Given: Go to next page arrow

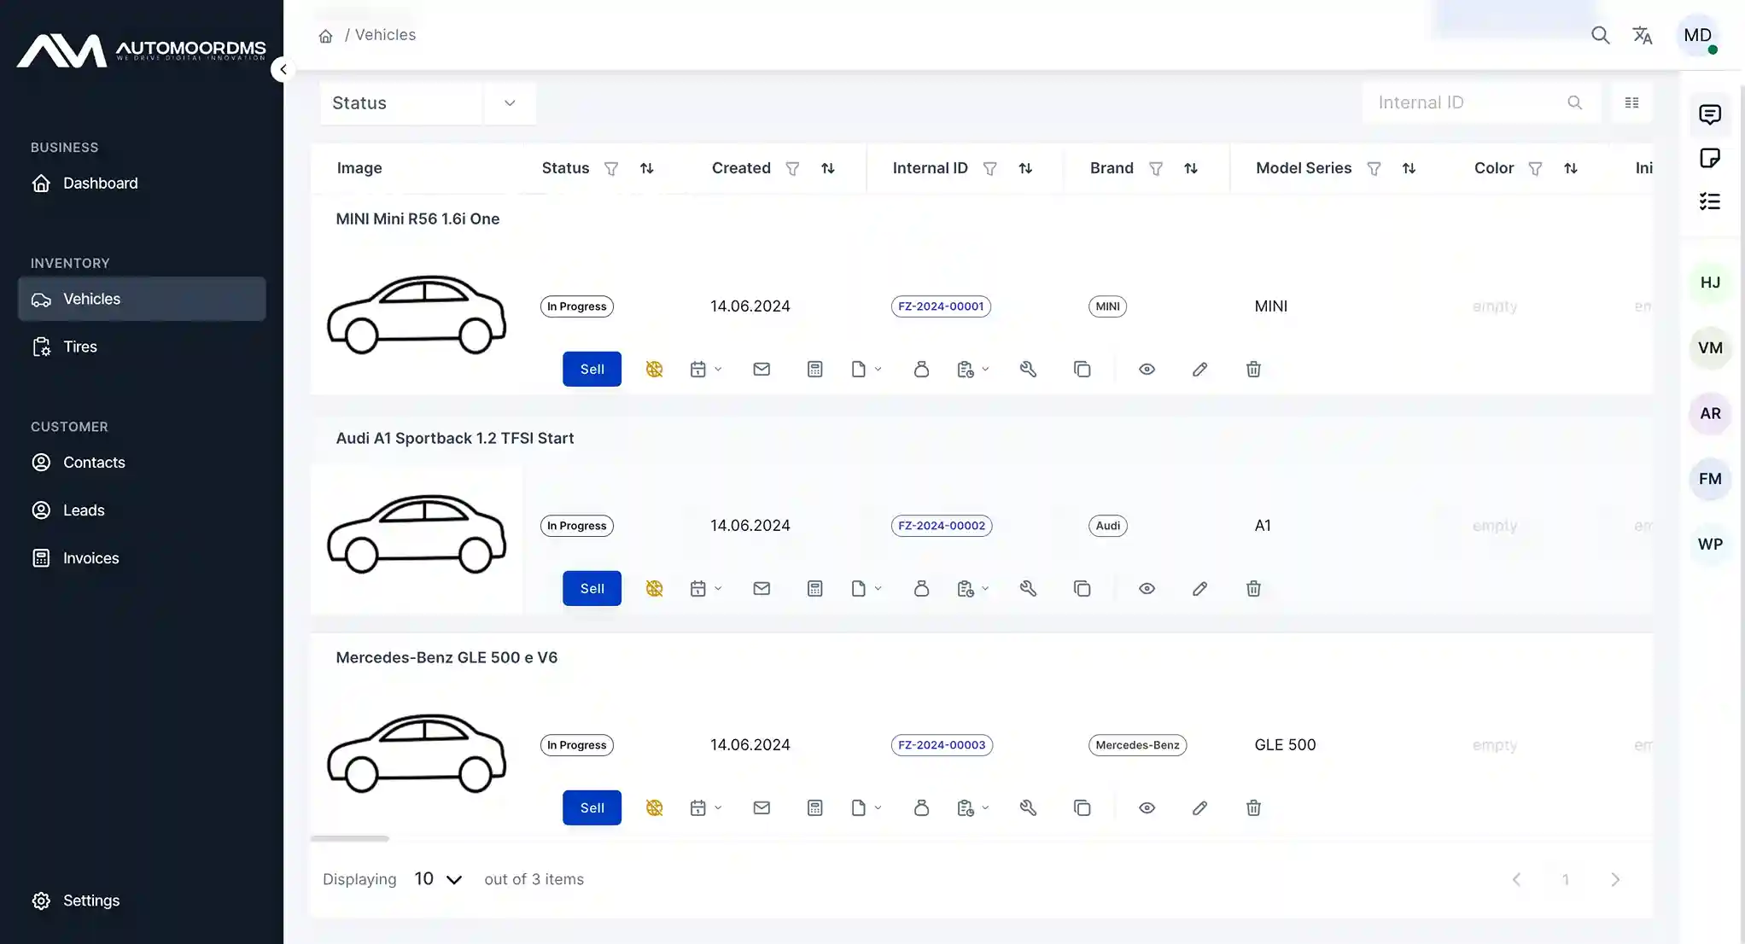Looking at the screenshot, I should pos(1614,879).
